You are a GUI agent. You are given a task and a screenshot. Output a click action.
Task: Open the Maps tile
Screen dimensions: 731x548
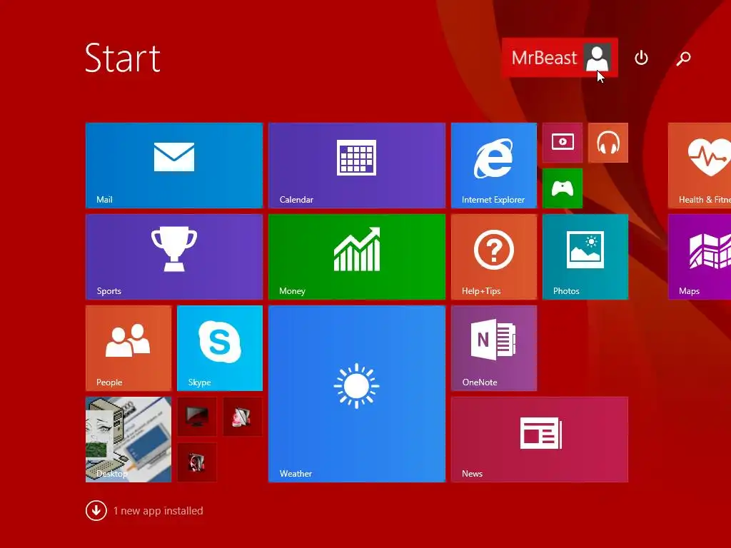[700, 257]
